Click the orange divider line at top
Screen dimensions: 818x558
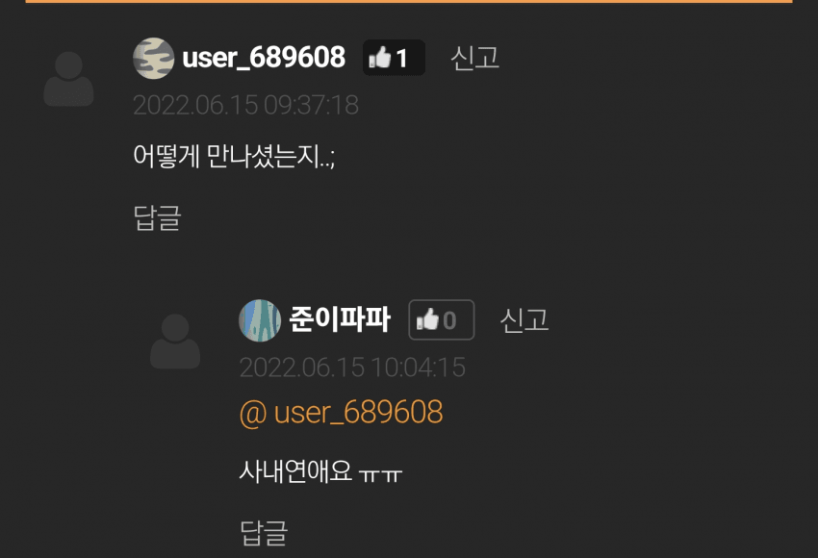coord(409,2)
